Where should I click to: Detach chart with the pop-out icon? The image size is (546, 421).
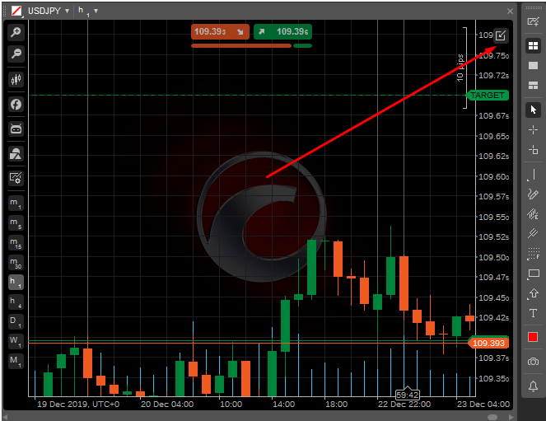click(501, 35)
